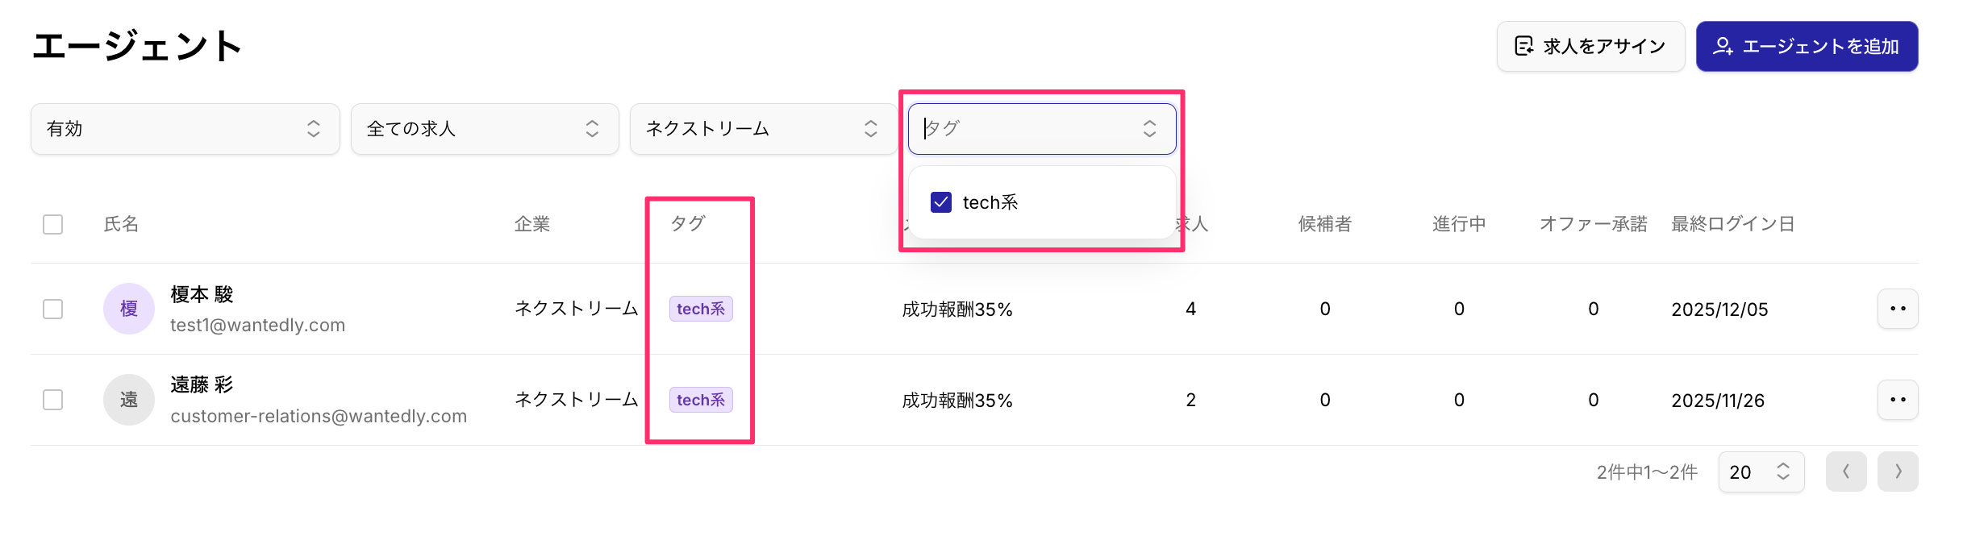Uncheck the tech系 tag option

point(941,202)
